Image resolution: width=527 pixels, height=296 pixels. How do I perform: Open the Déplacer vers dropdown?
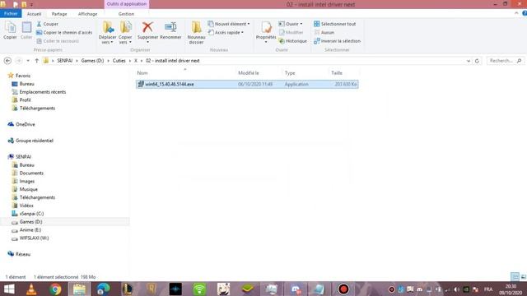pos(108,33)
